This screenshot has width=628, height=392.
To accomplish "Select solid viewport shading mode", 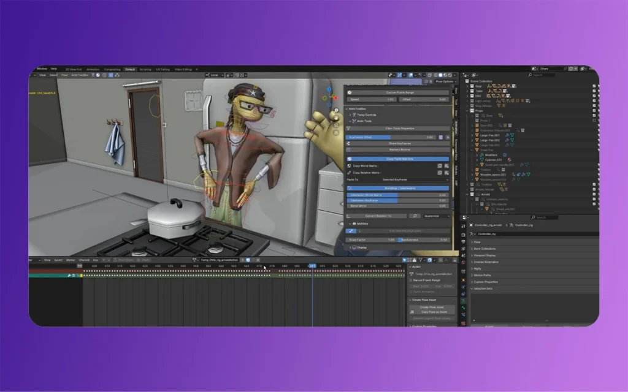I will tap(440, 75).
